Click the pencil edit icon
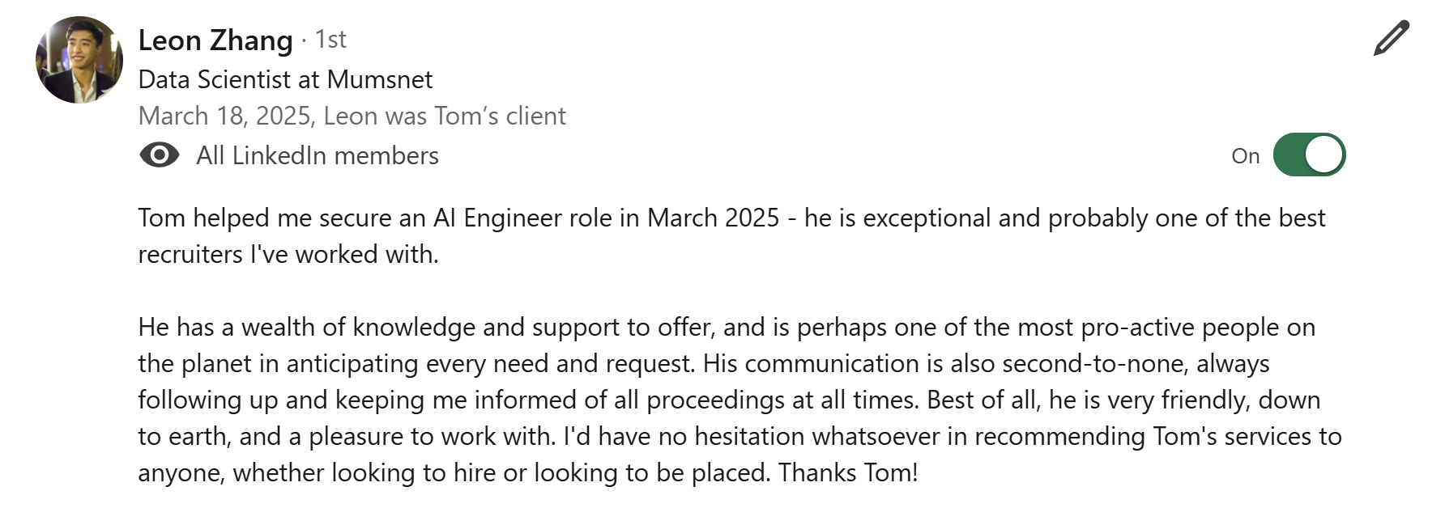 coord(1392,39)
